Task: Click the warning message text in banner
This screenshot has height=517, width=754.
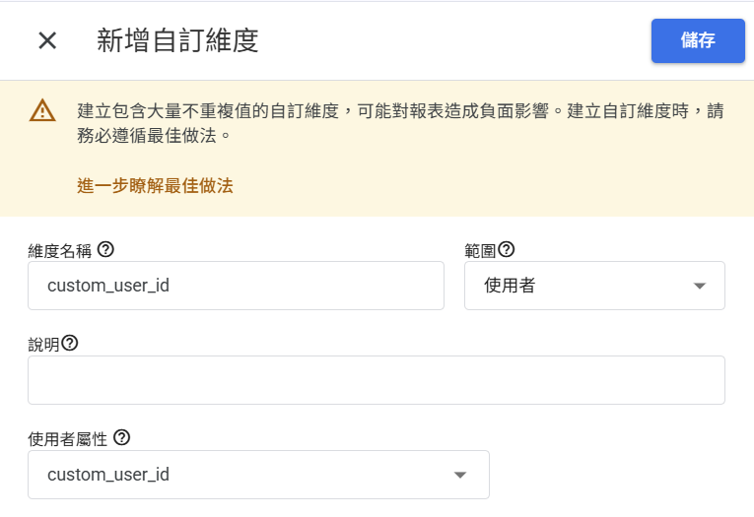Action: [x=400, y=123]
